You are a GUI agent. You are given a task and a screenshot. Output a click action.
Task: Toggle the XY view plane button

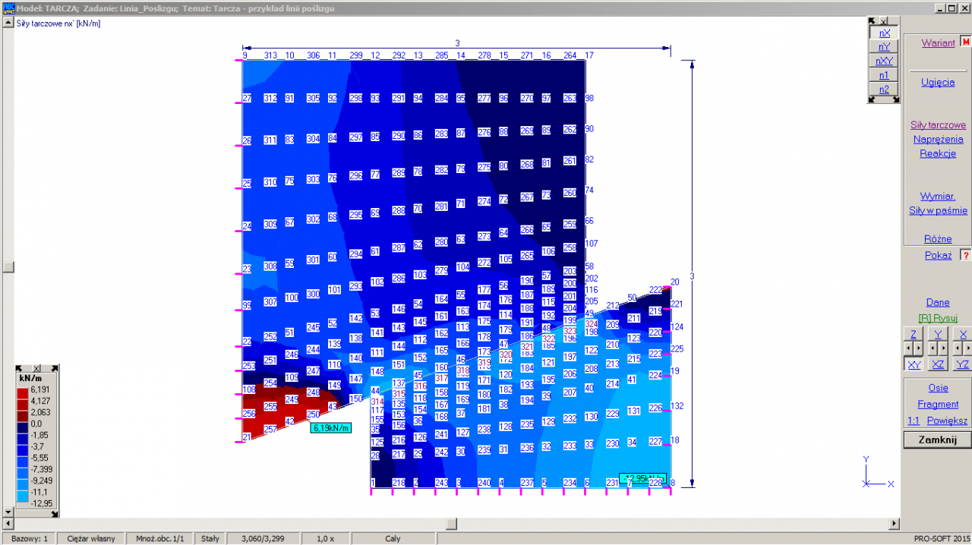(x=914, y=364)
